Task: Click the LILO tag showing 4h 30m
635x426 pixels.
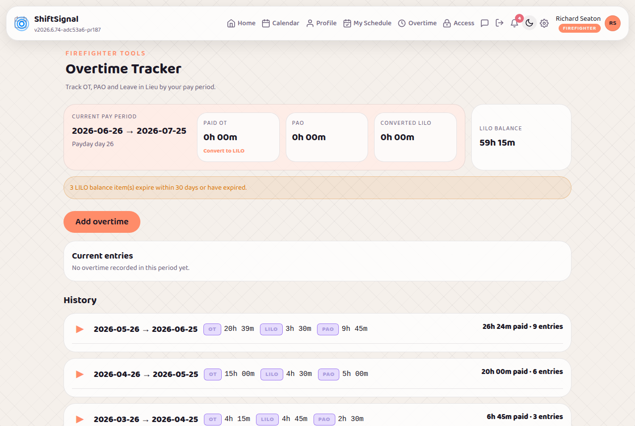Action: pos(272,374)
